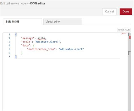Select the Edit JSON tab

tap(22, 22)
